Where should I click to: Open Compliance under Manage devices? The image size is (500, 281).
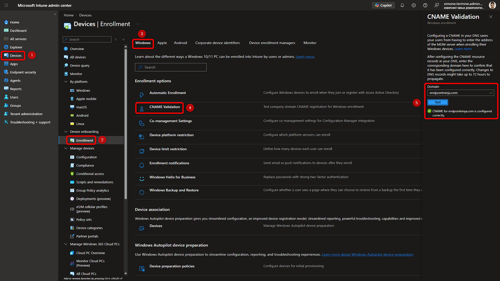[85, 165]
